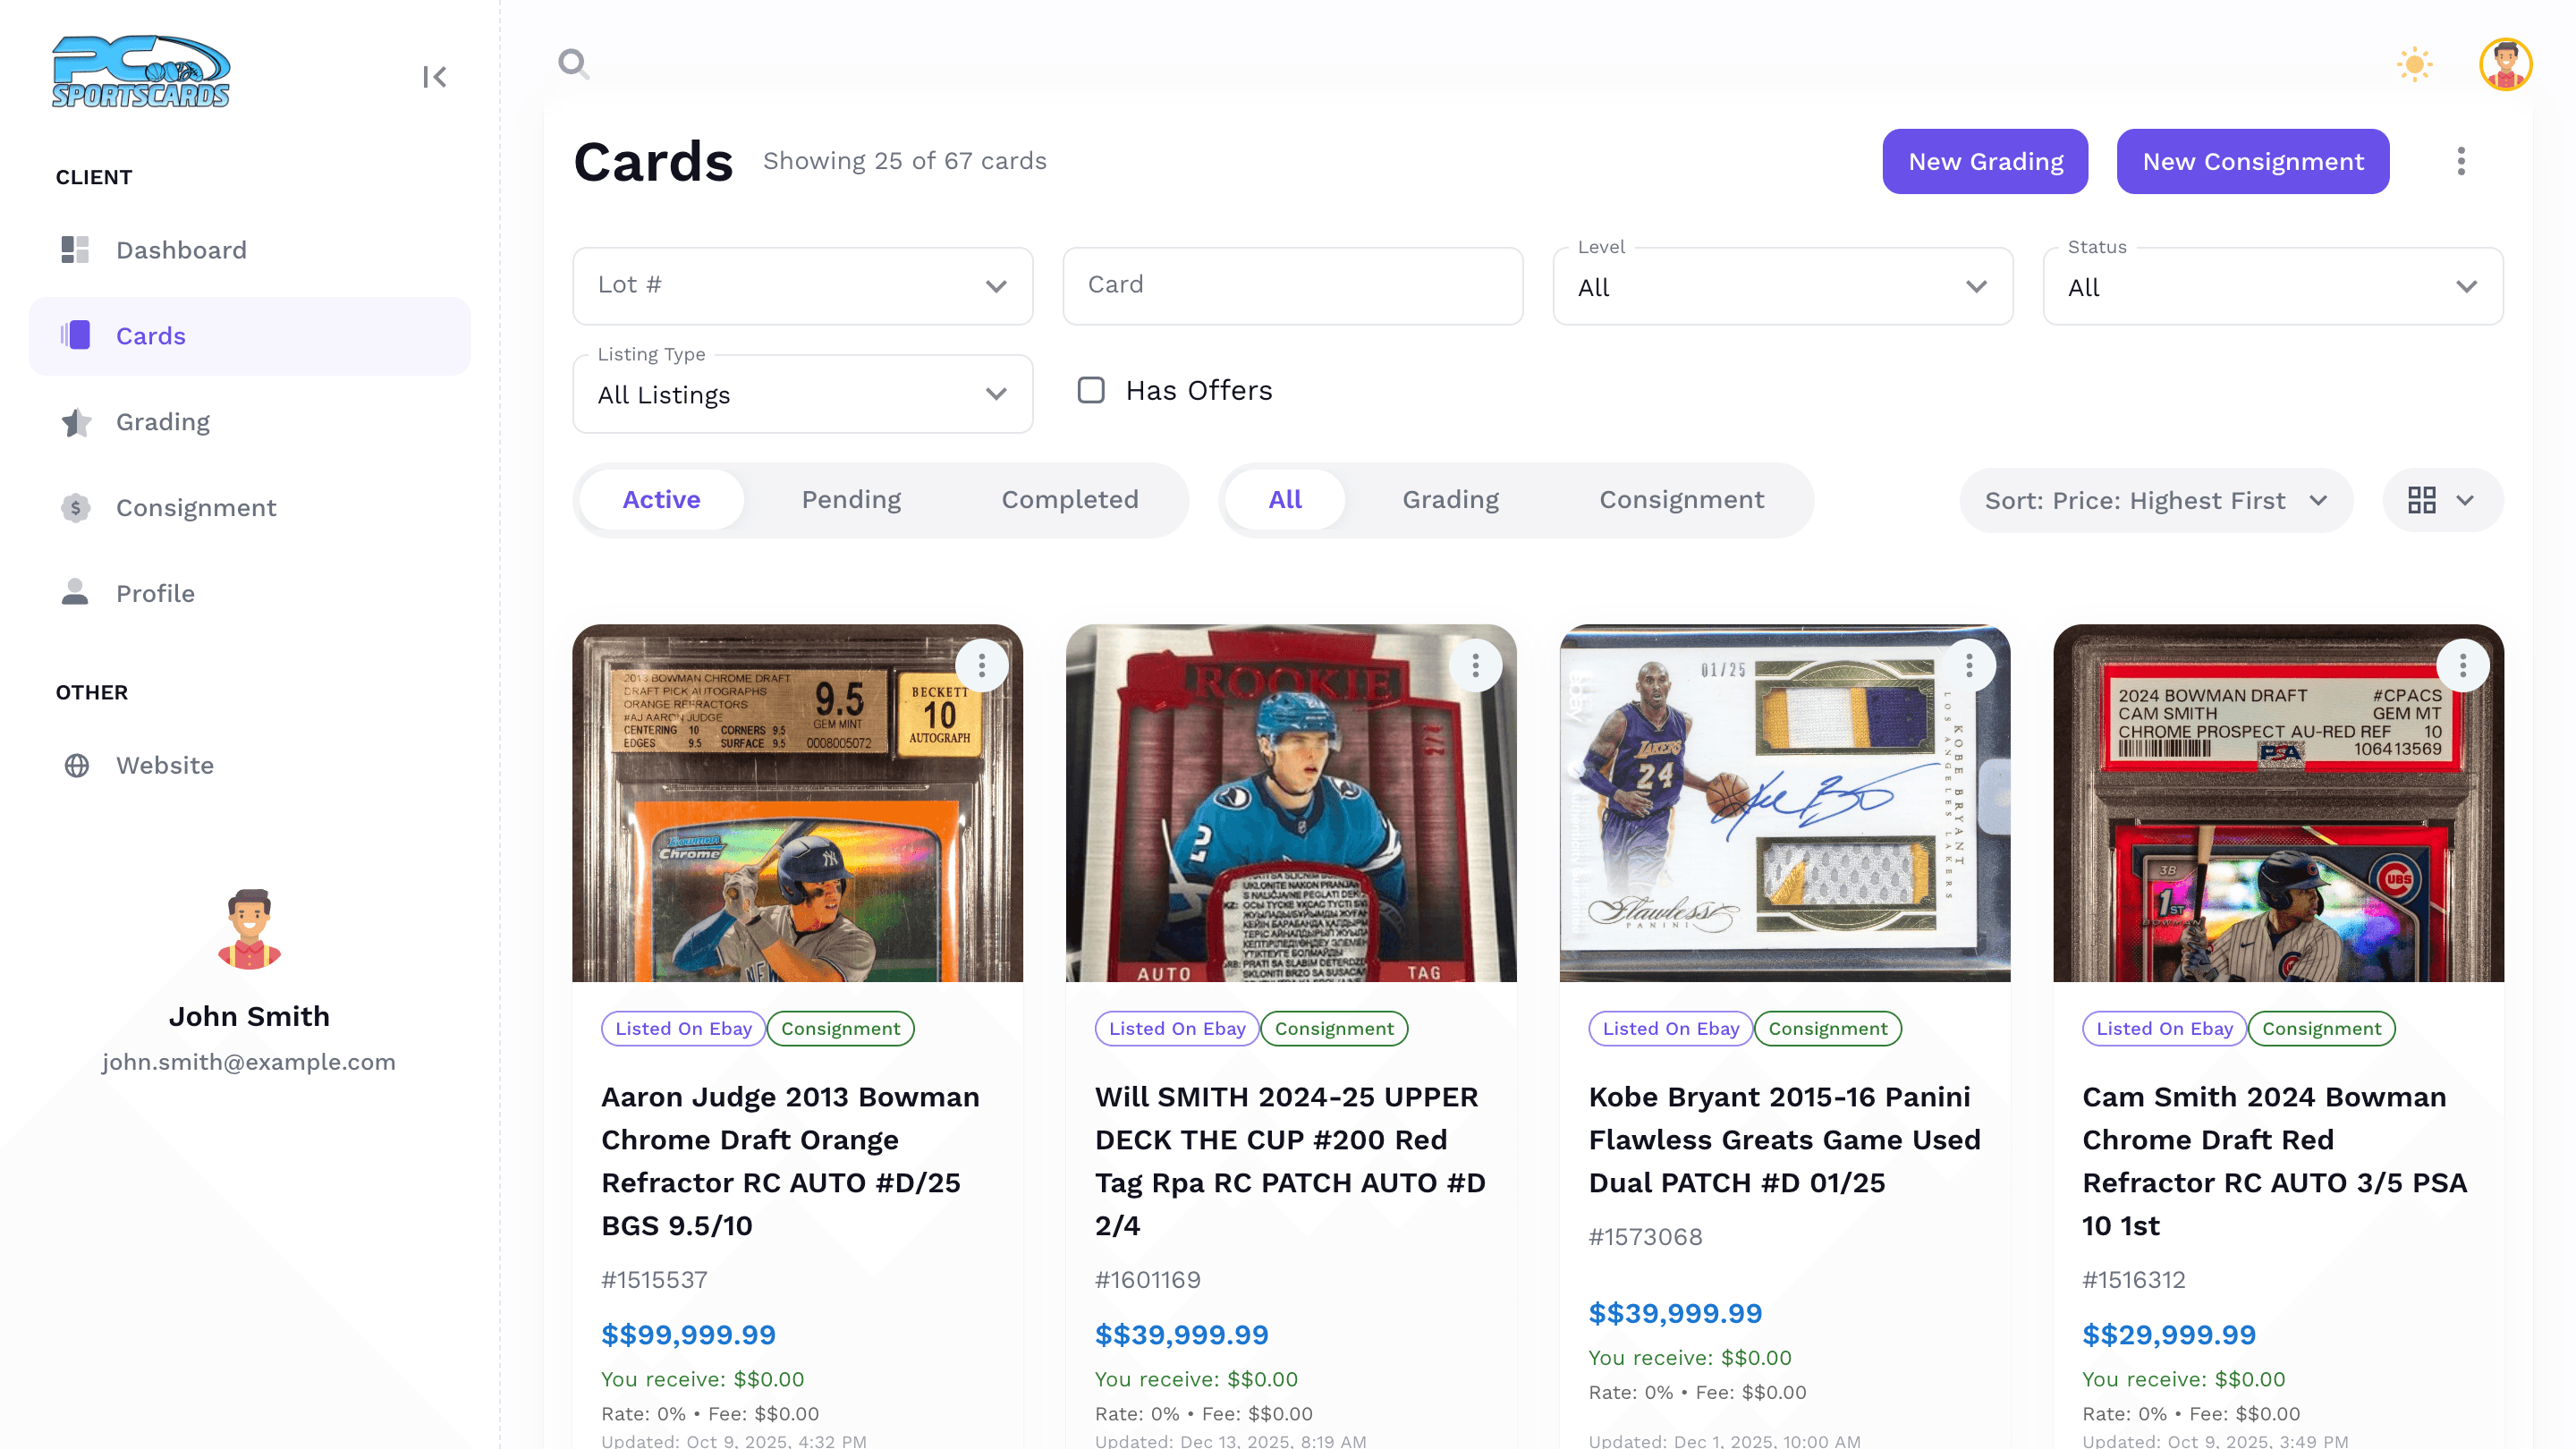Click the New Grading button

click(x=1985, y=161)
